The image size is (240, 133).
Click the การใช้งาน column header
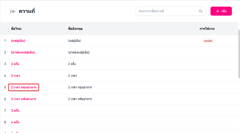pyautogui.click(x=207, y=29)
